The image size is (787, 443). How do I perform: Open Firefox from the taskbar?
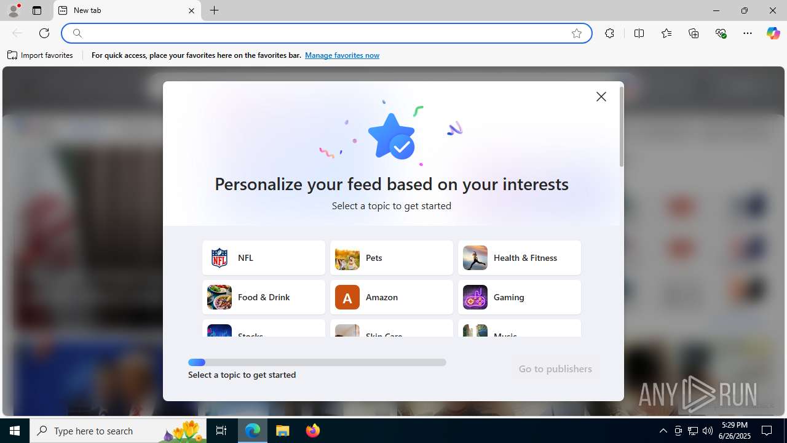click(313, 431)
